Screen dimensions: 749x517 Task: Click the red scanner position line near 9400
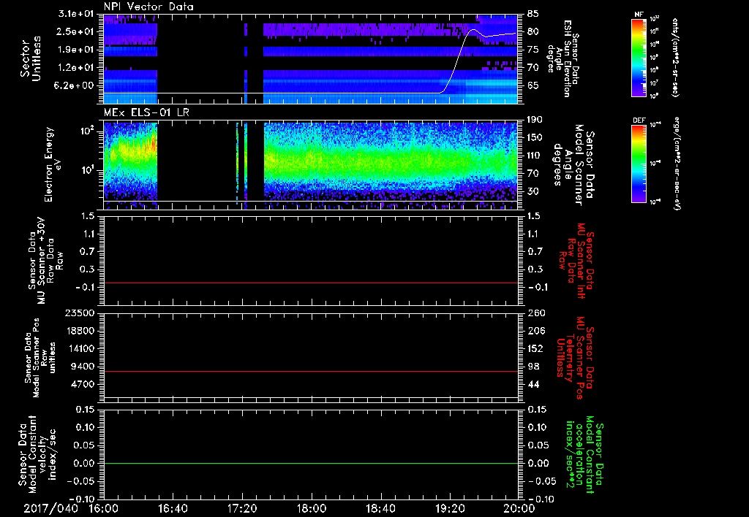tap(310, 371)
